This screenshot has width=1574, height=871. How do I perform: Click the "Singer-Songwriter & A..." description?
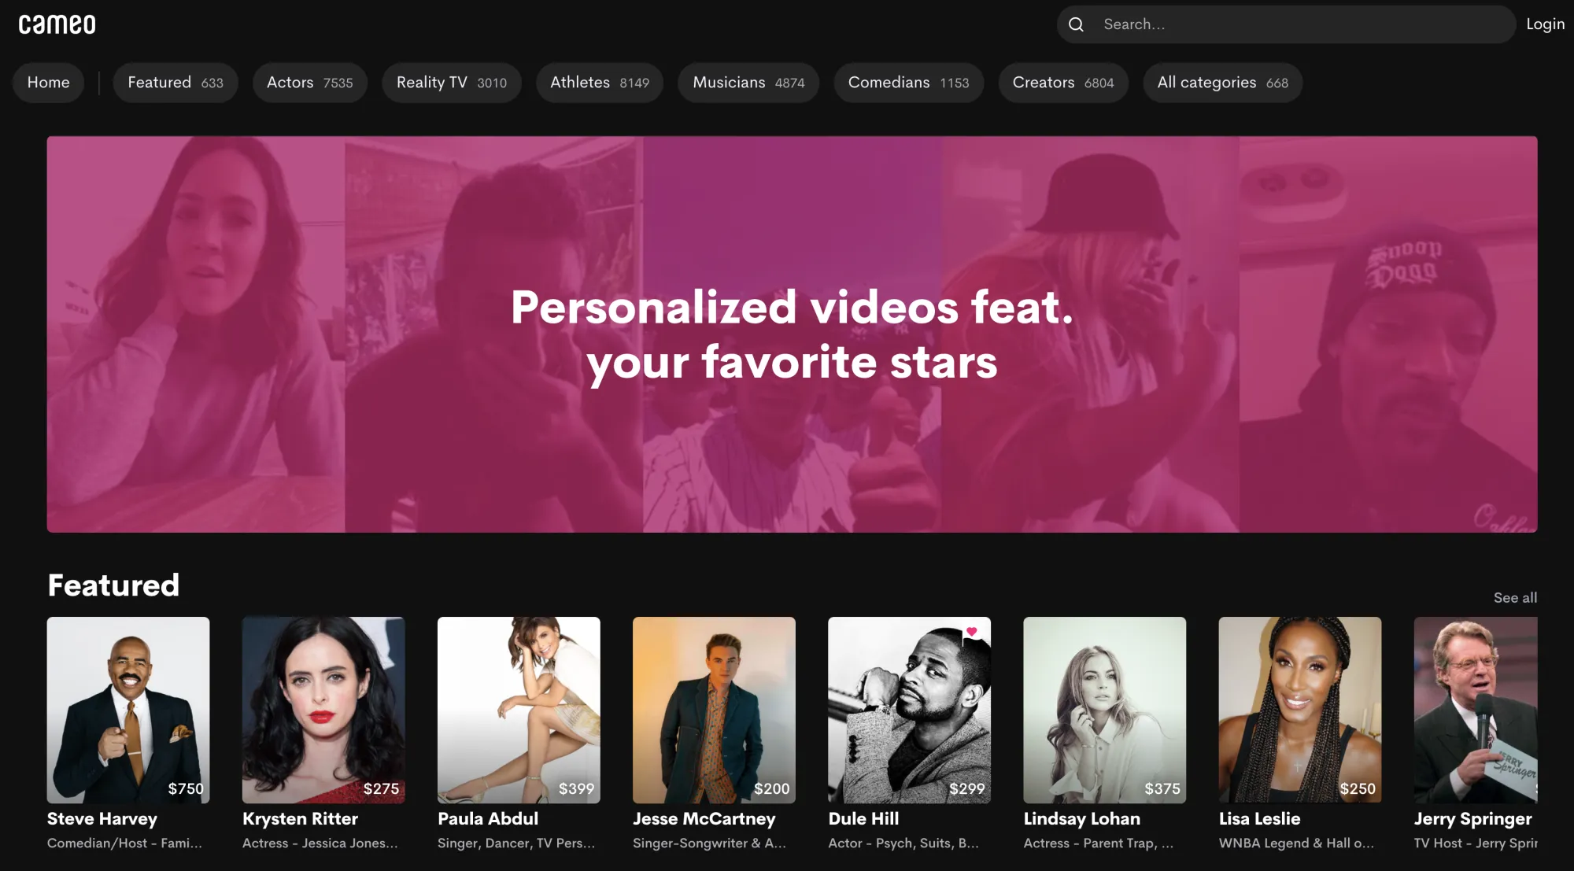pos(709,843)
